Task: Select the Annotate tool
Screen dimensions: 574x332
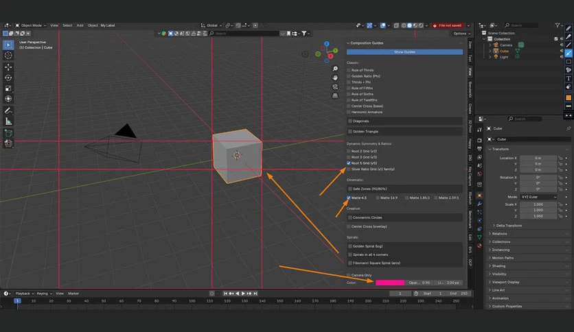Action: tap(8, 111)
